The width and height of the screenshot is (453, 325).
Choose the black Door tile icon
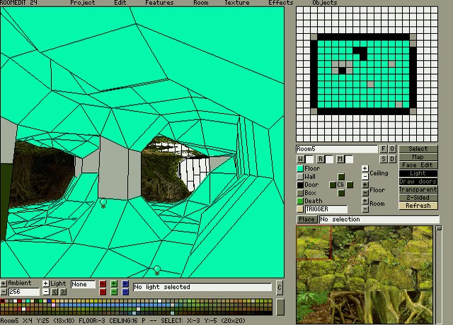[x=300, y=185]
